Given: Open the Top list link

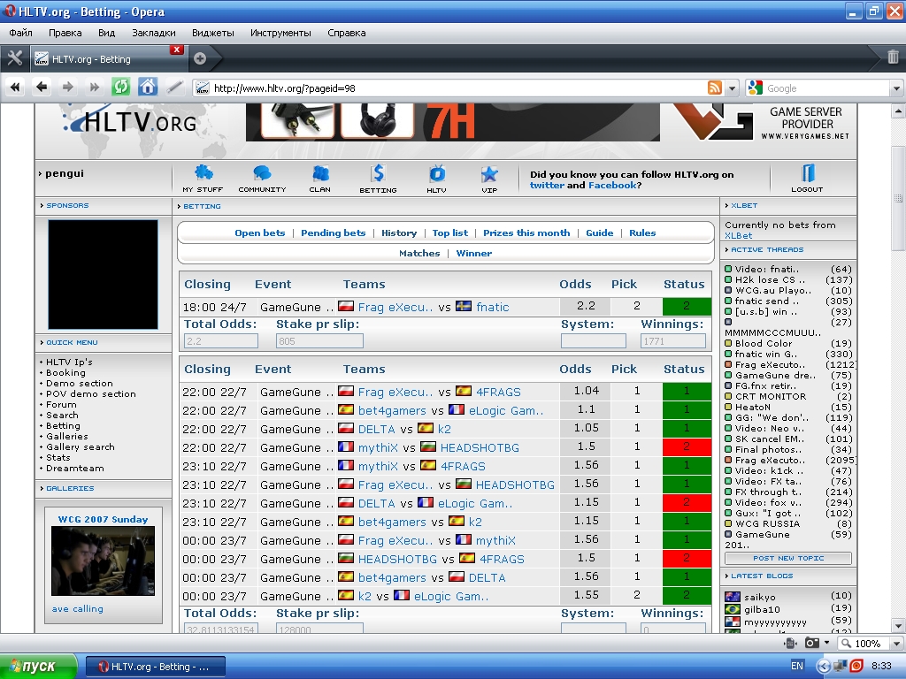Looking at the screenshot, I should coord(449,233).
